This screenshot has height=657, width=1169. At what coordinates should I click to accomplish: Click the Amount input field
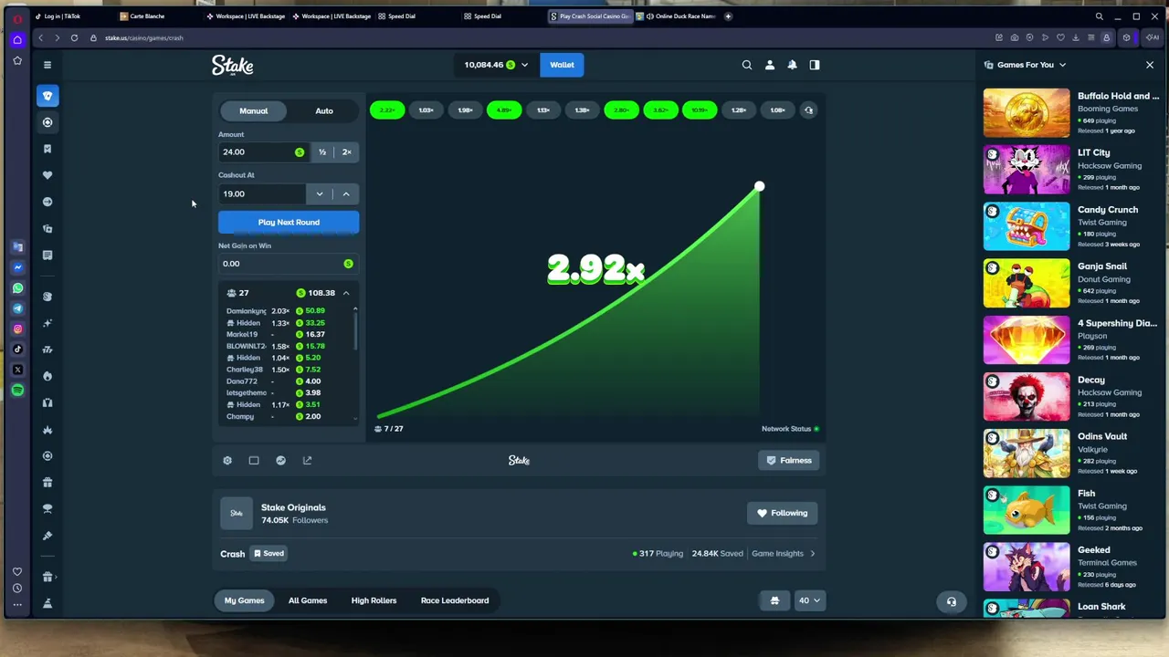tap(263, 152)
